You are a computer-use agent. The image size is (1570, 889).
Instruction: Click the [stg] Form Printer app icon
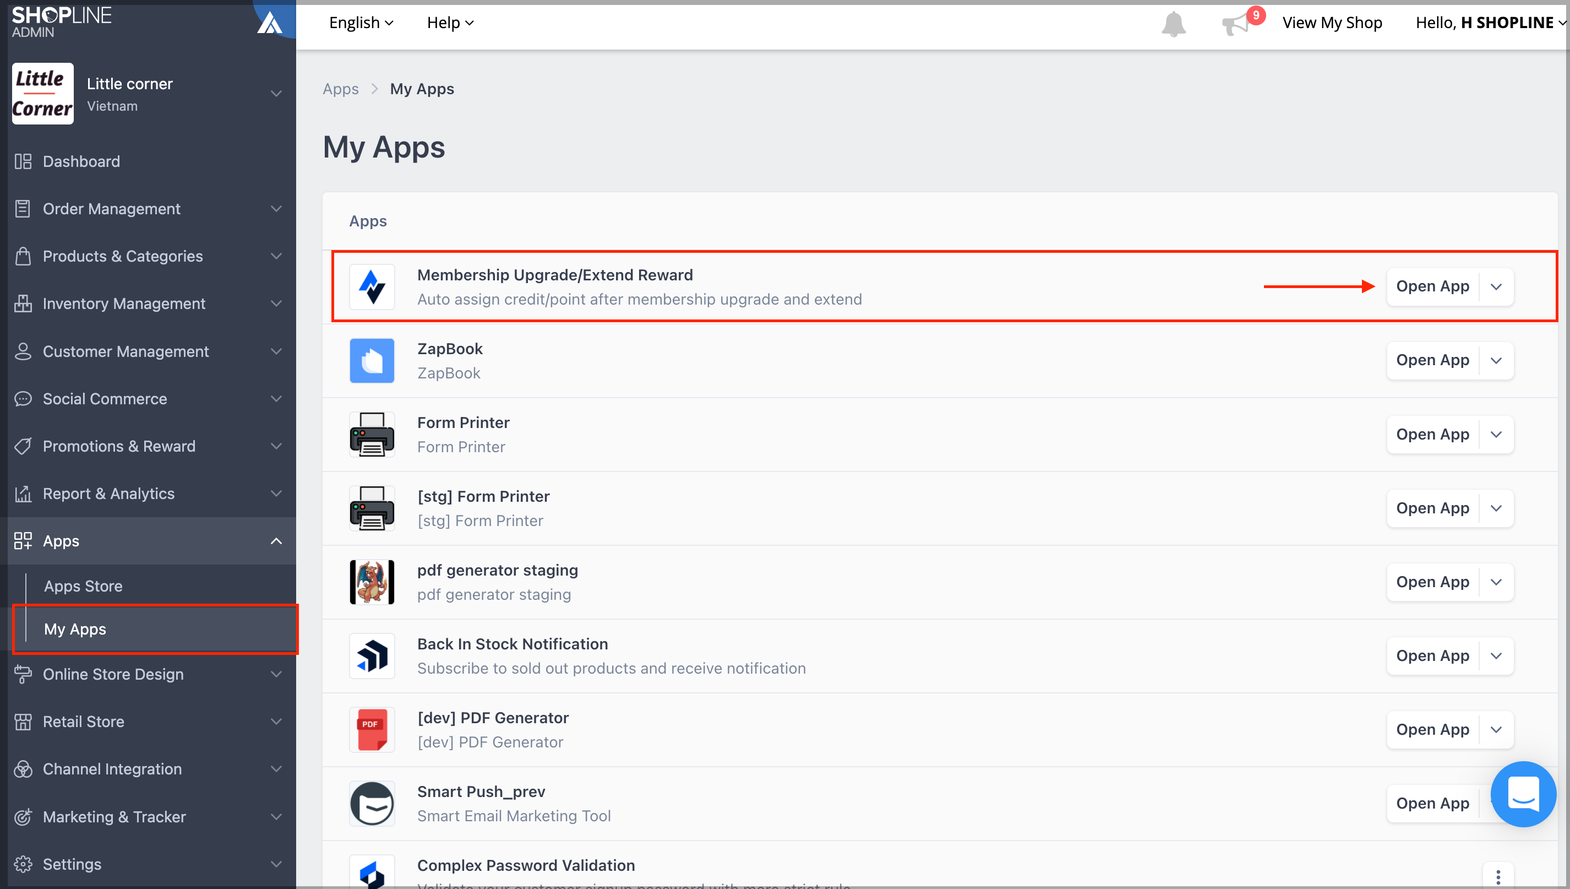coord(372,508)
